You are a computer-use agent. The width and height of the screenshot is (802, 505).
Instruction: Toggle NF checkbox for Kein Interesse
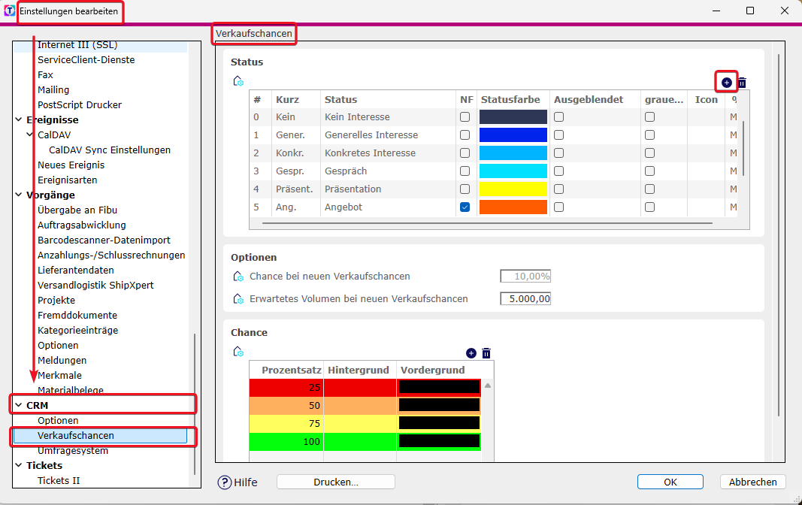tap(465, 117)
